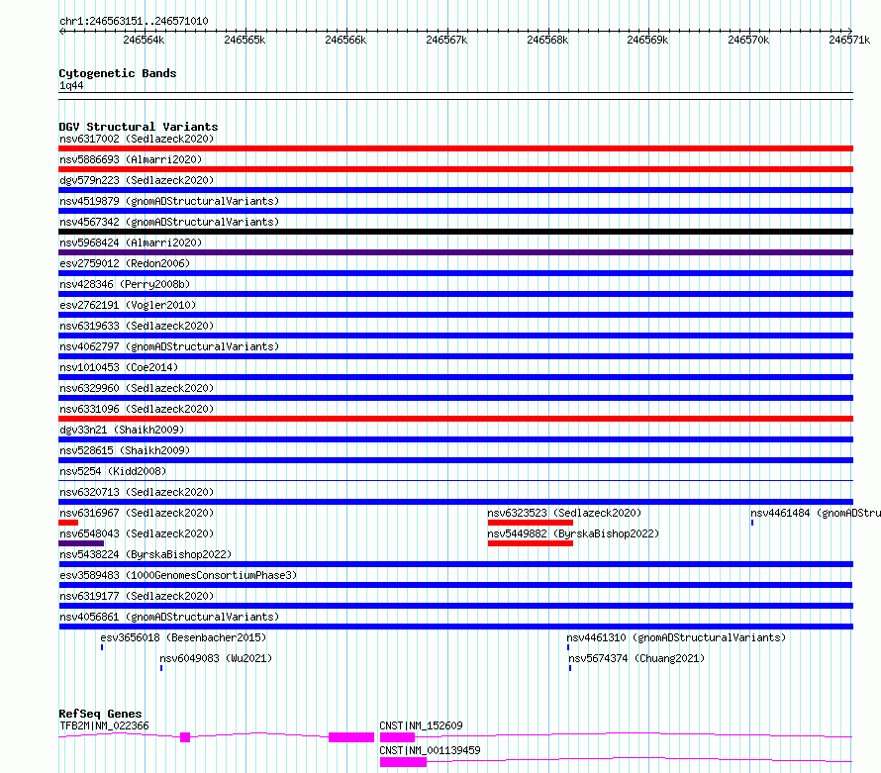
Task: Select nsv1010453 (Coe2014) variant
Action: coord(119,367)
